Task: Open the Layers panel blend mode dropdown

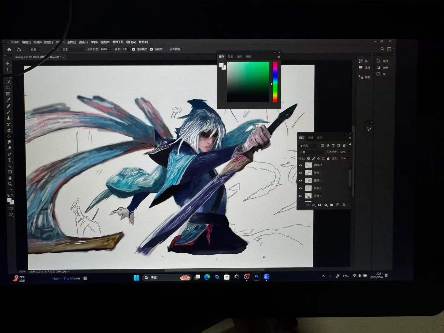Action: (311, 152)
